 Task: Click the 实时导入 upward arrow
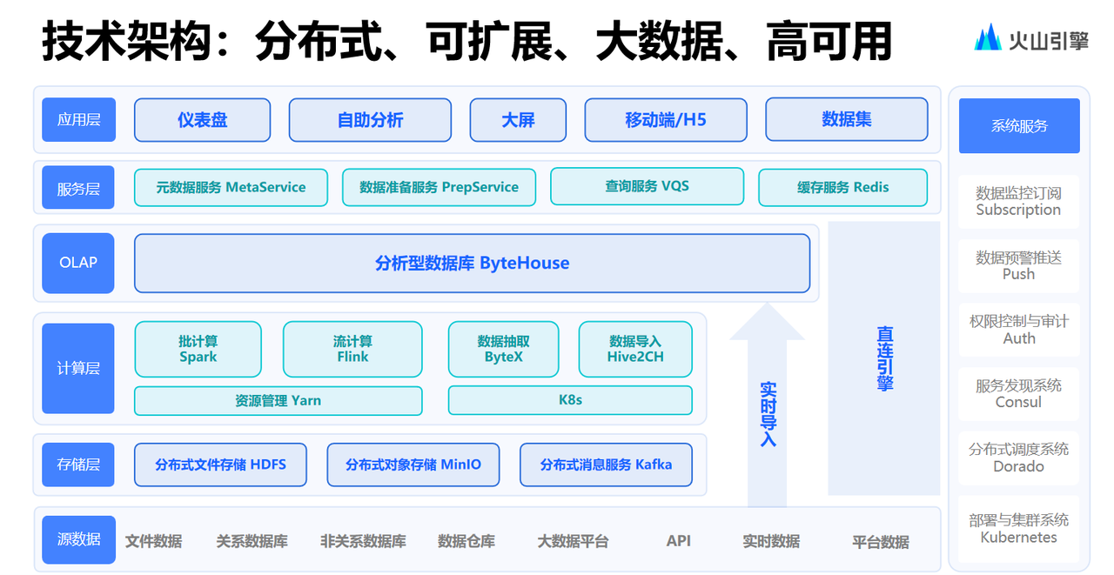coord(767,405)
